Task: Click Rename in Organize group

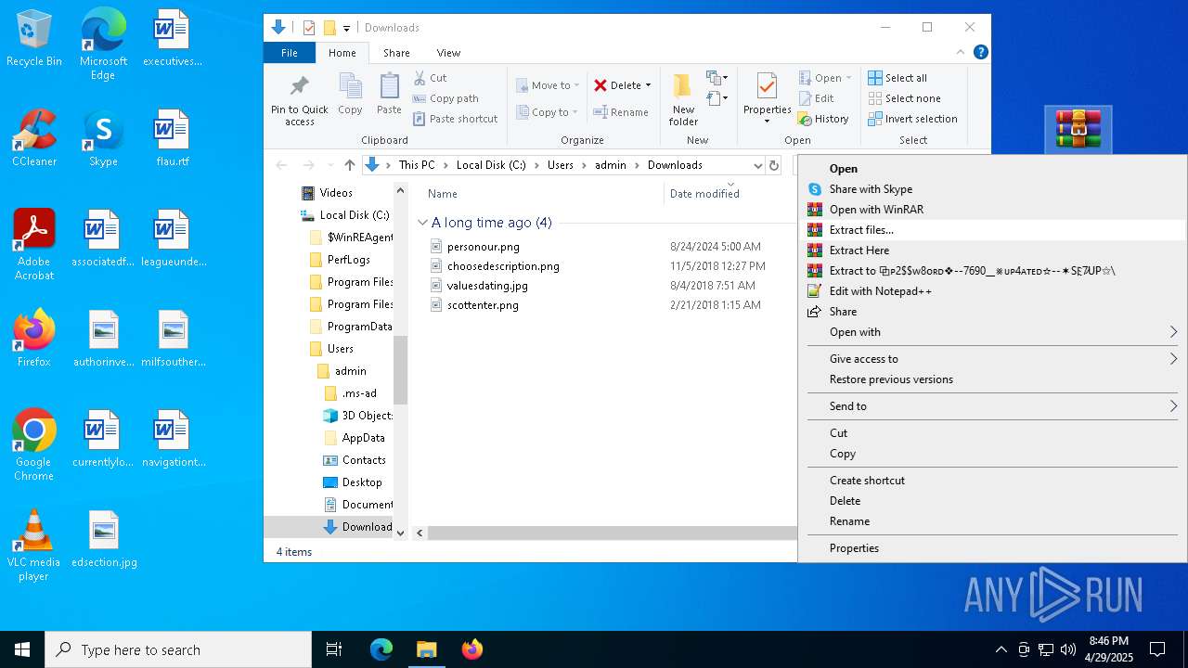Action: (x=621, y=112)
